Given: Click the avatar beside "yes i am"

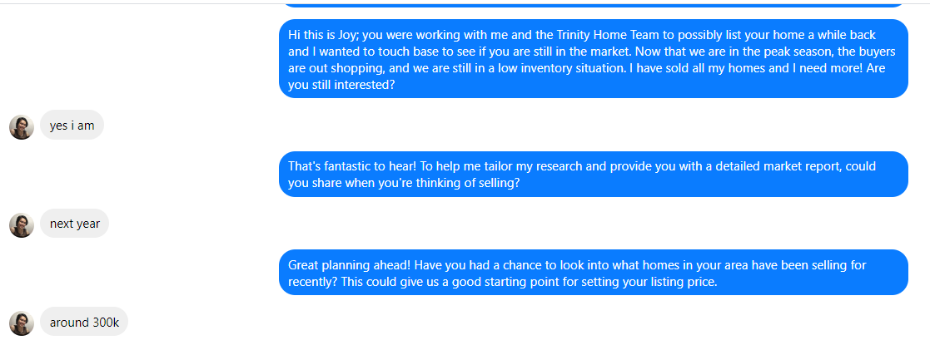Looking at the screenshot, I should 22,126.
